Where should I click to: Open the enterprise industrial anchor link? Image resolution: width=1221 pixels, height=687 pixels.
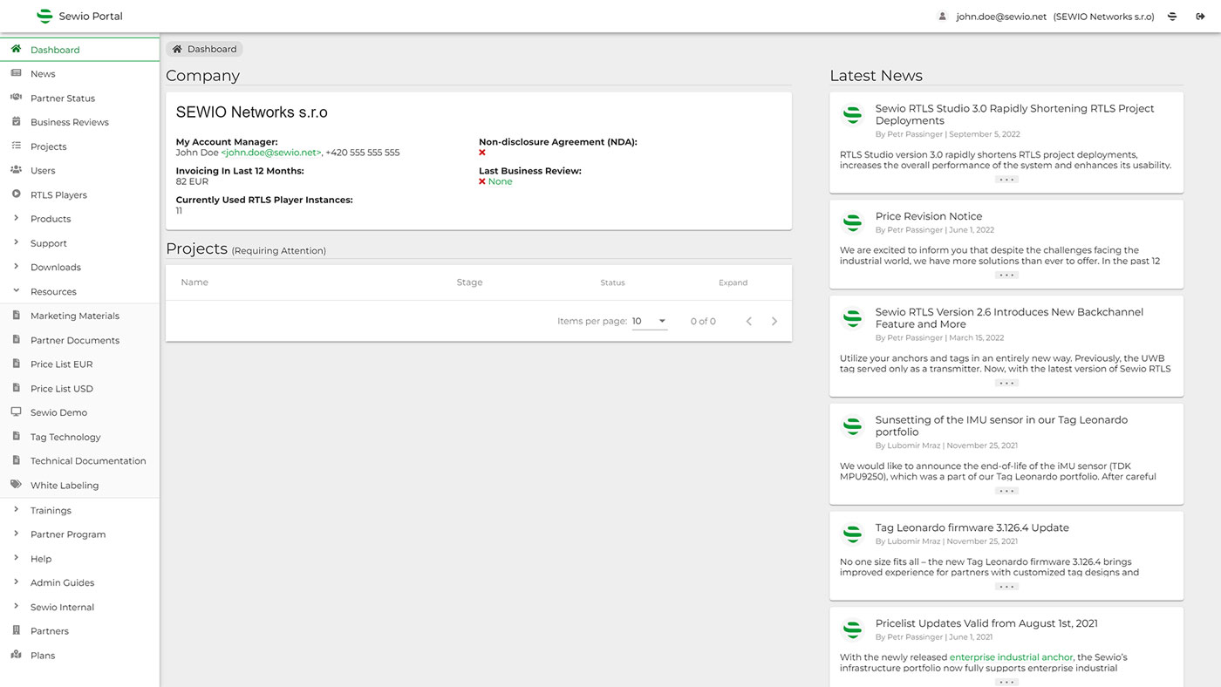coord(1011,657)
